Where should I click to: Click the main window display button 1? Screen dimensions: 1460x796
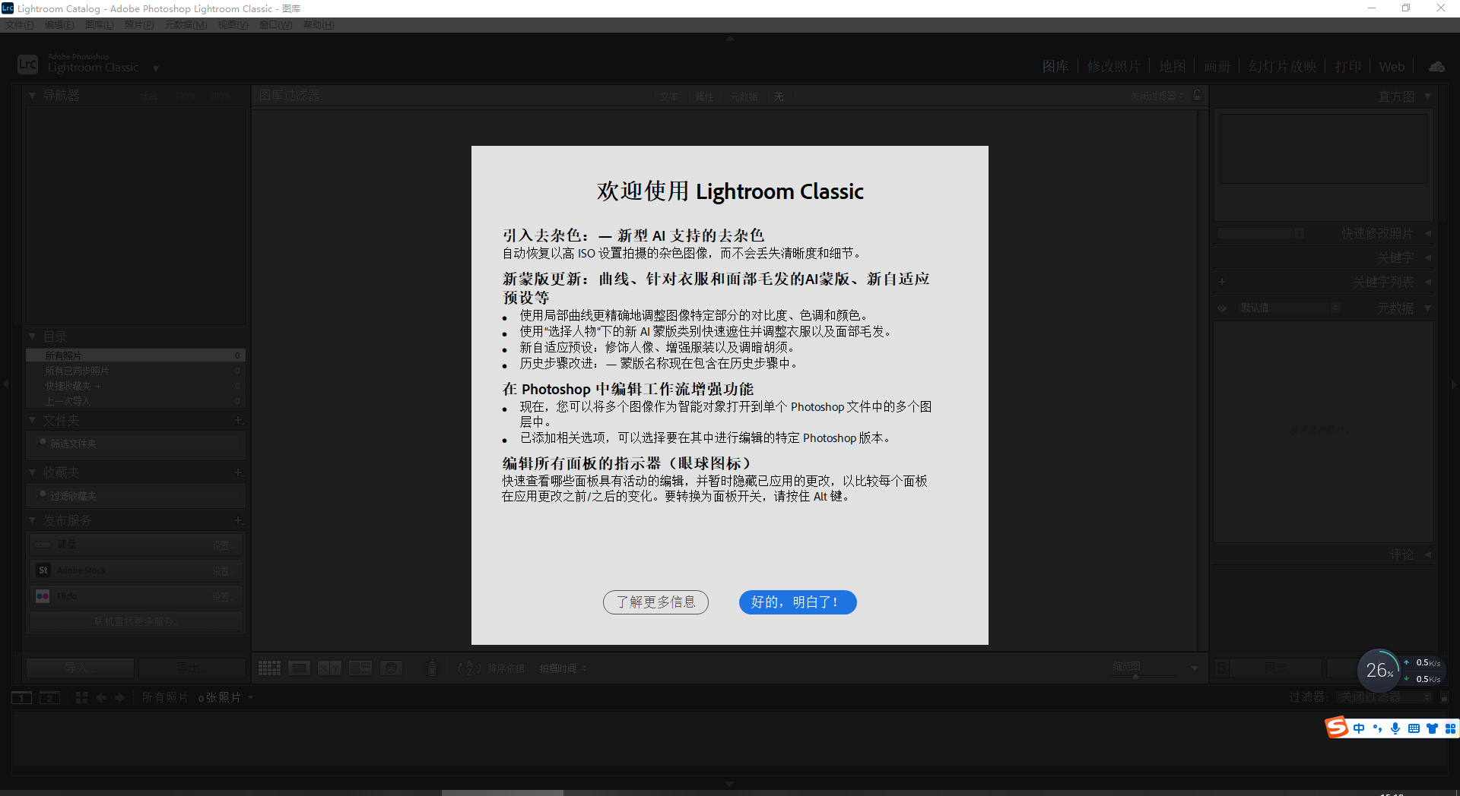21,698
